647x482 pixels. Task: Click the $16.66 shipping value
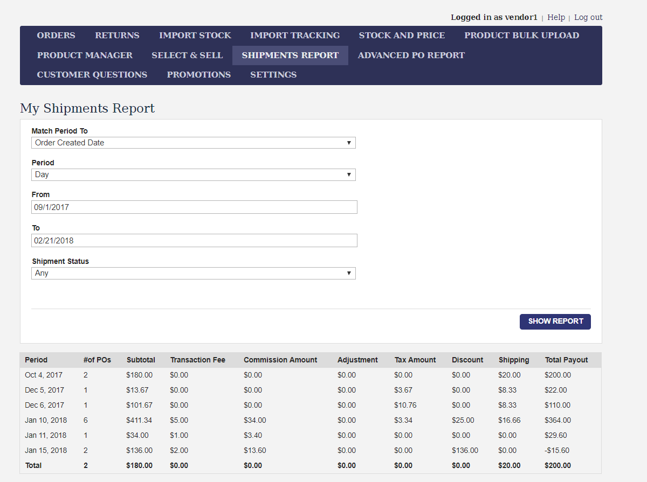click(510, 420)
